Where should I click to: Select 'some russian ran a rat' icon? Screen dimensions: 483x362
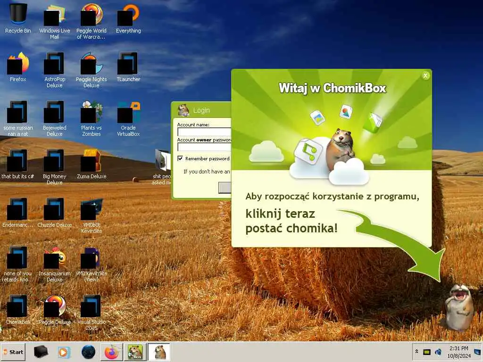click(18, 118)
